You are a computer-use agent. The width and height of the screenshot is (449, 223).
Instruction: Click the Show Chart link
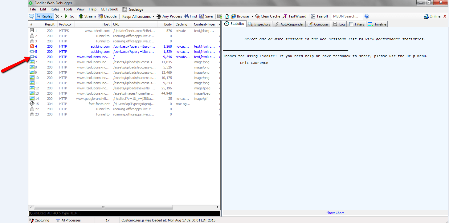335,213
